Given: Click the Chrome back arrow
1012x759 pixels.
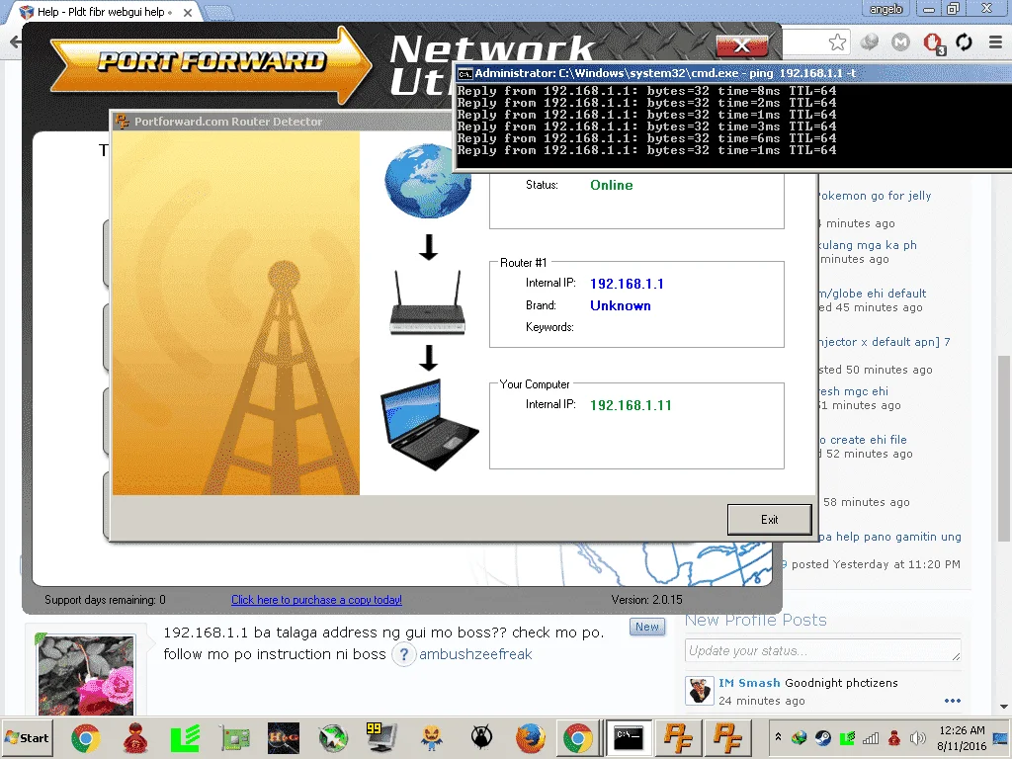Looking at the screenshot, I should point(16,42).
